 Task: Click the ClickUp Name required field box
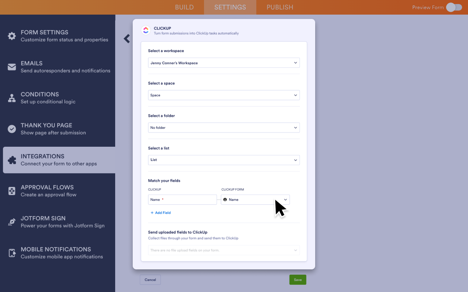pyautogui.click(x=182, y=200)
